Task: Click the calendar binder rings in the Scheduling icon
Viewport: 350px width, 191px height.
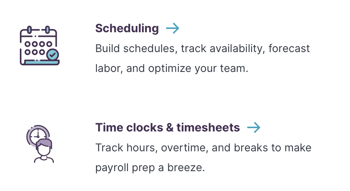Action: 38,30
